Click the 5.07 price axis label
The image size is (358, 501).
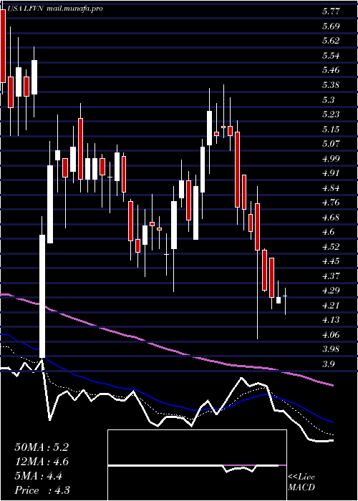pos(331,144)
